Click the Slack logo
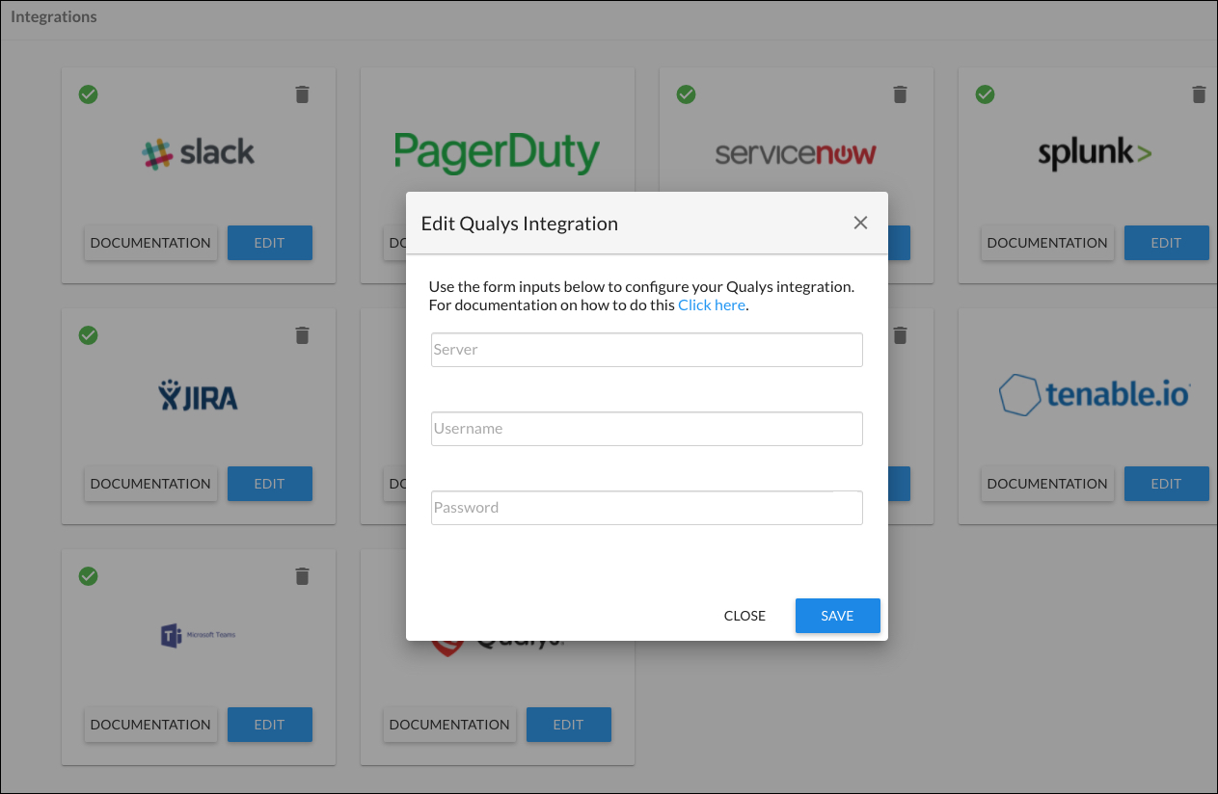This screenshot has width=1218, height=794. [x=198, y=153]
